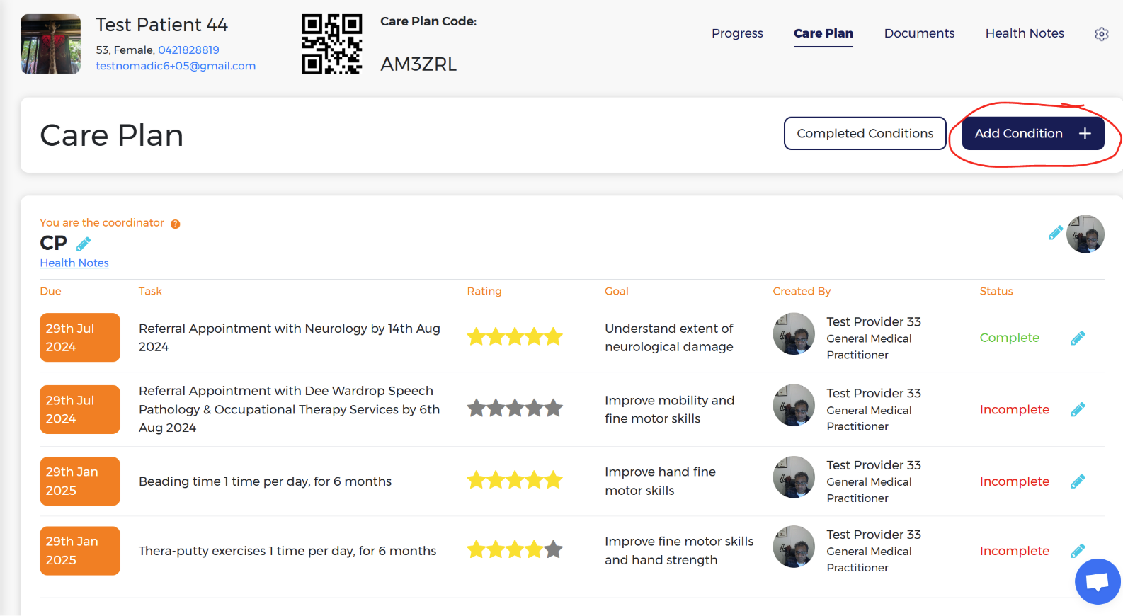1123x616 pixels.
Task: Go to the Health Notes tab
Action: coord(1024,33)
